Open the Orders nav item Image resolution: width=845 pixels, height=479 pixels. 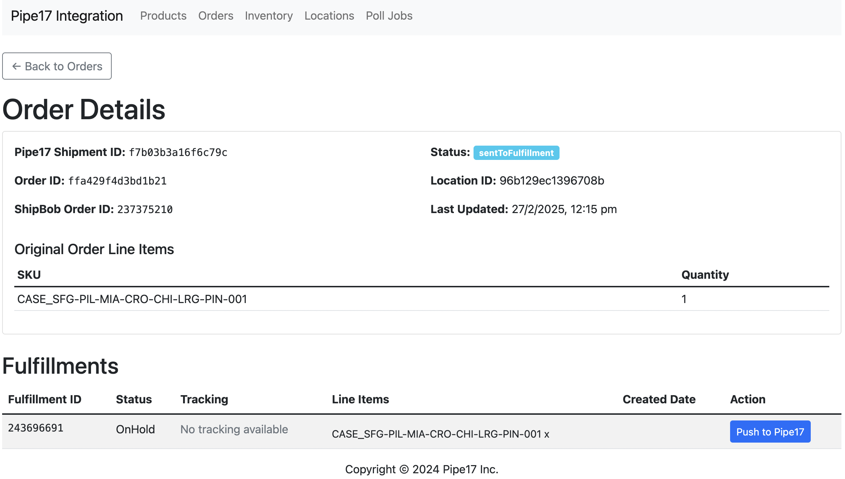tap(216, 16)
